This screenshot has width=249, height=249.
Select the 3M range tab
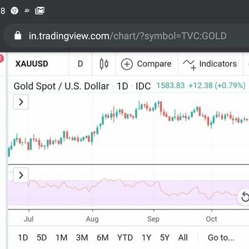[x=82, y=238]
